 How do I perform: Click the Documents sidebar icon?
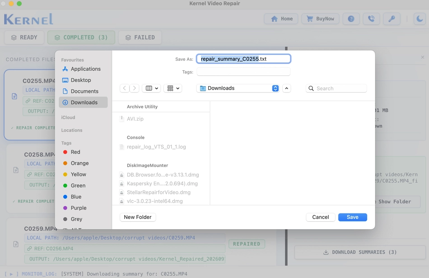coord(65,91)
